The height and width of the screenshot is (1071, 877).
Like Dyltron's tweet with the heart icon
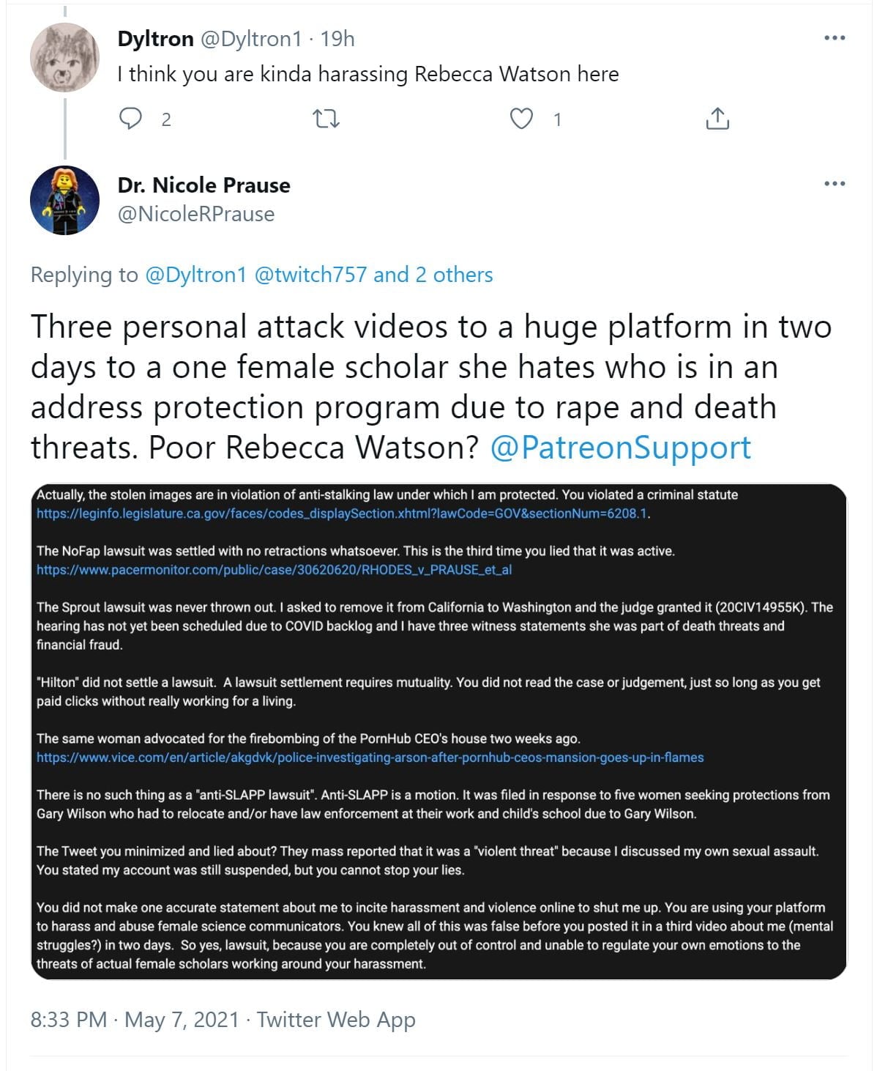pyautogui.click(x=521, y=119)
